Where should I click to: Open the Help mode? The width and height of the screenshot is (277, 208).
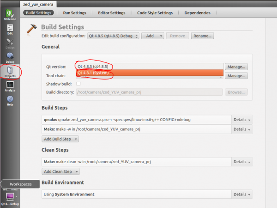click(x=10, y=101)
